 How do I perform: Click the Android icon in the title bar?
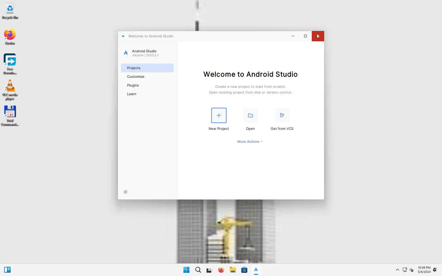(123, 36)
